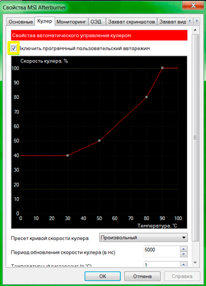This screenshot has width=206, height=286.
Task: Click the vertical scrollbar thumb
Action: pyautogui.click(x=195, y=138)
